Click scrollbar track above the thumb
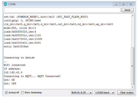The image size is (137, 98). click(x=133, y=32)
